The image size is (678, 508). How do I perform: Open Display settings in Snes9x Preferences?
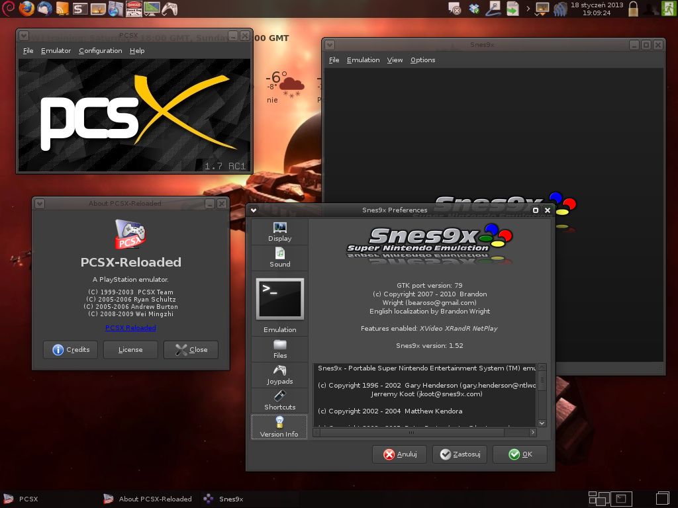[x=280, y=232]
